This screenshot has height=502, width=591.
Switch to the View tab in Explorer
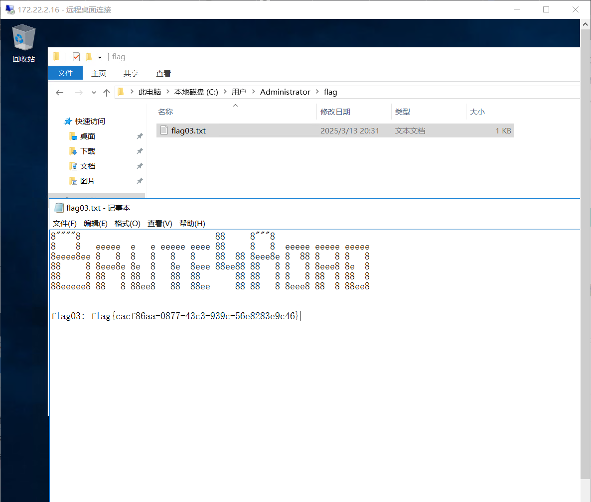point(163,74)
